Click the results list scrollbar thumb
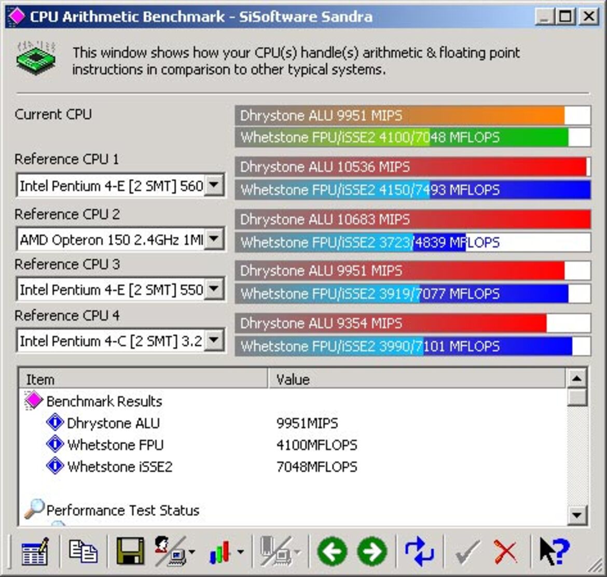Viewport: 607px width, 577px height. pyautogui.click(x=577, y=397)
